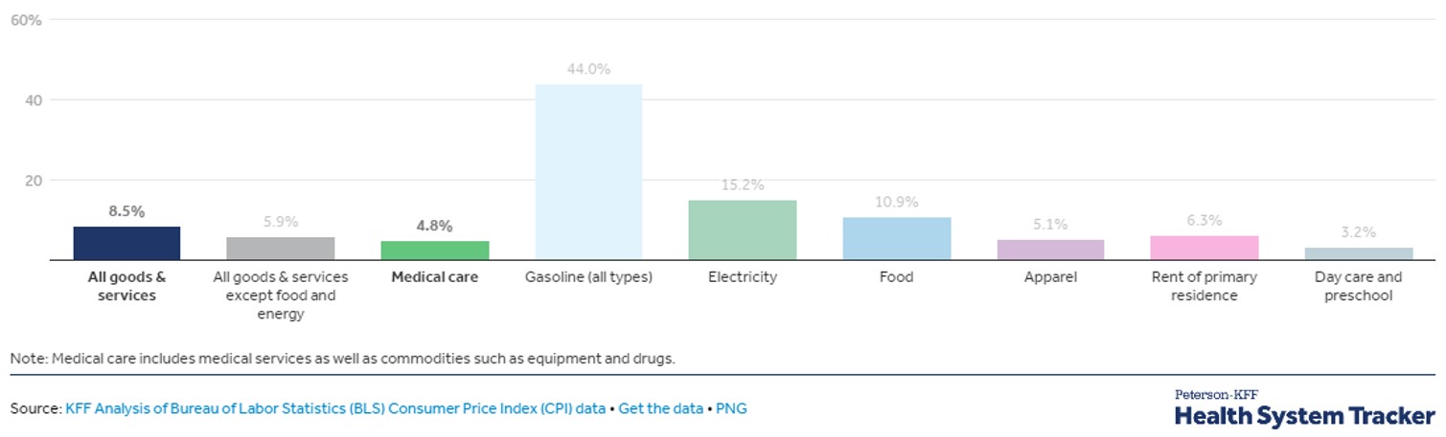Click the Peterson-KFF Health System Tracker logo

1303,409
